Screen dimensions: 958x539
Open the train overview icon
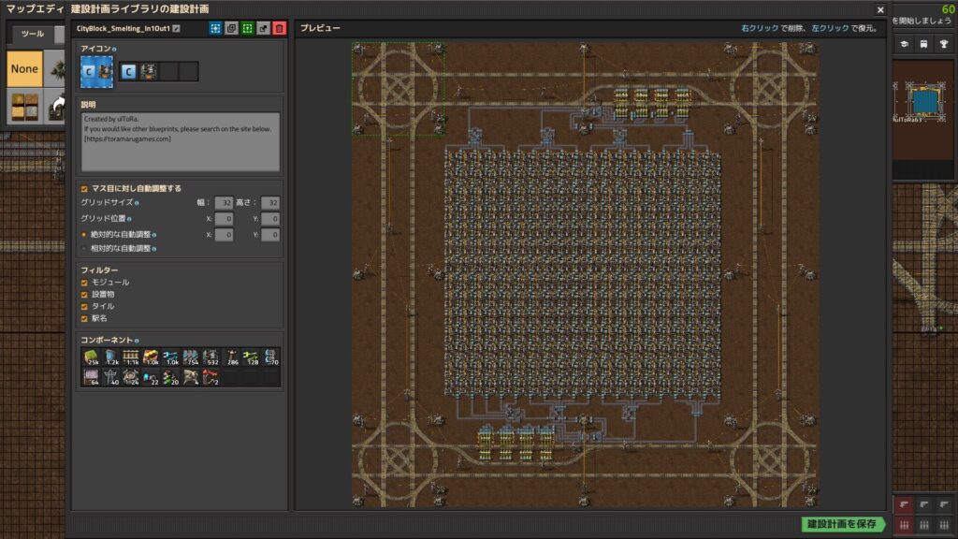[x=923, y=44]
